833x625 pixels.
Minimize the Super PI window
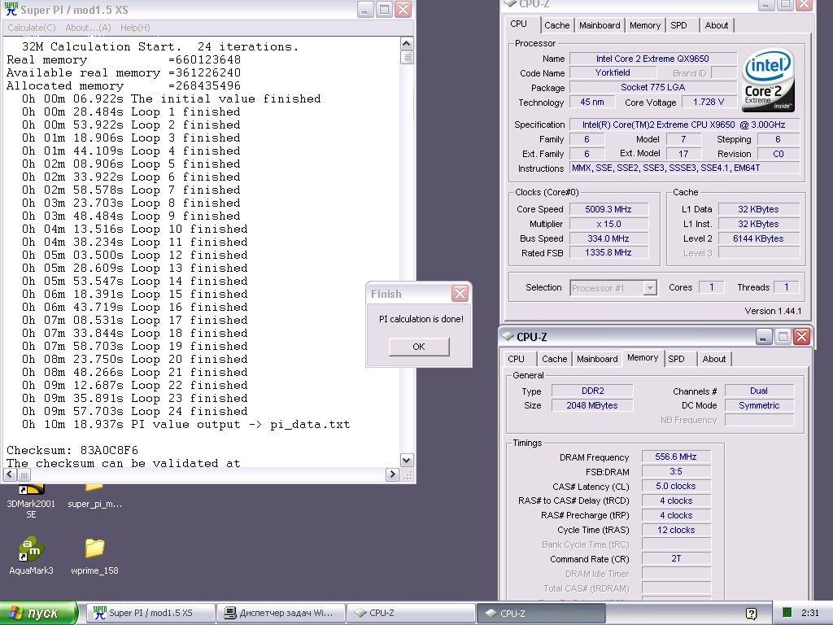[x=365, y=9]
